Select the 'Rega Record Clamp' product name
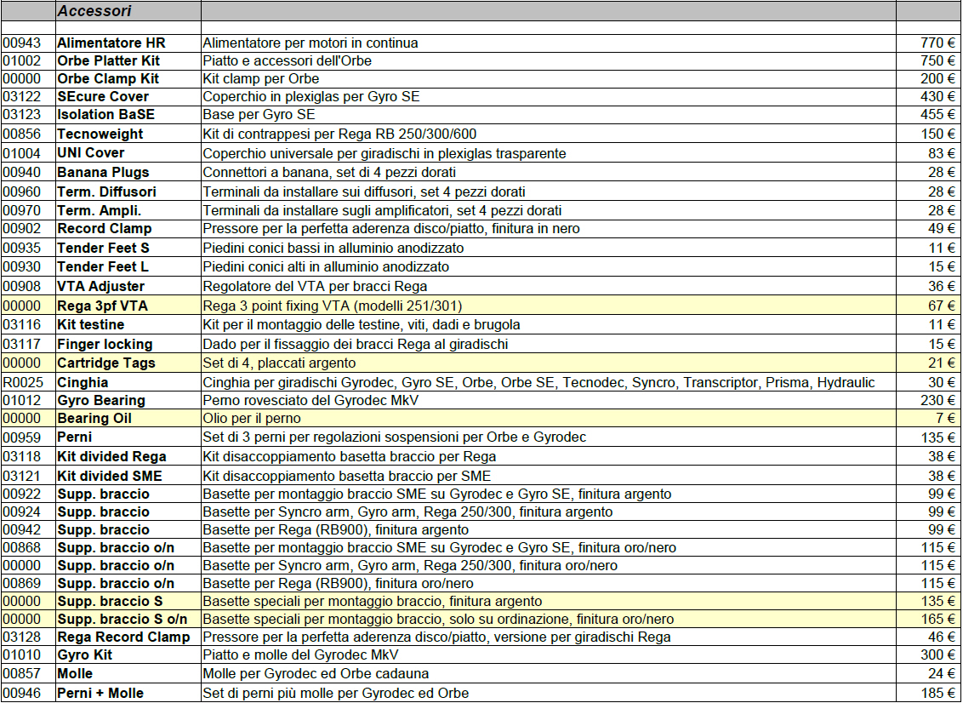The height and width of the screenshot is (703, 963). click(x=123, y=637)
